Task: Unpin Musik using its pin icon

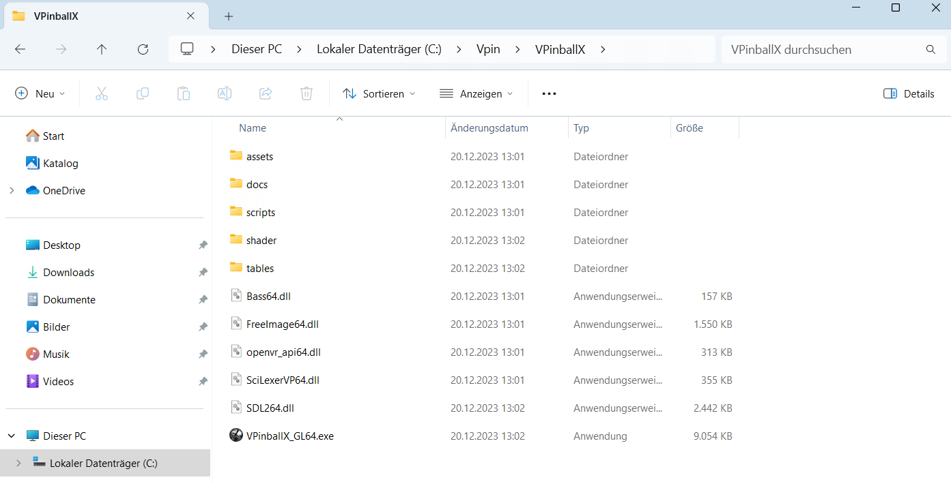Action: point(203,354)
